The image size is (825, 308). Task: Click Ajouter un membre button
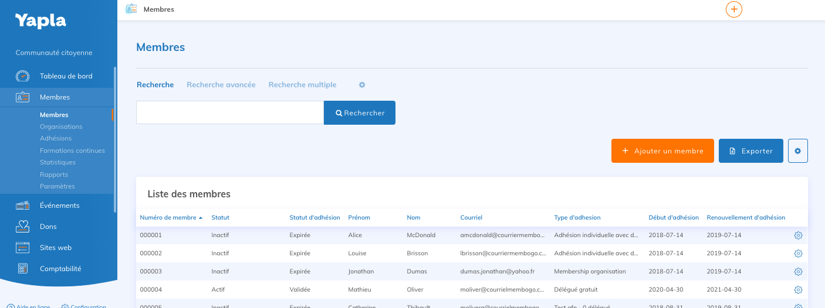662,150
